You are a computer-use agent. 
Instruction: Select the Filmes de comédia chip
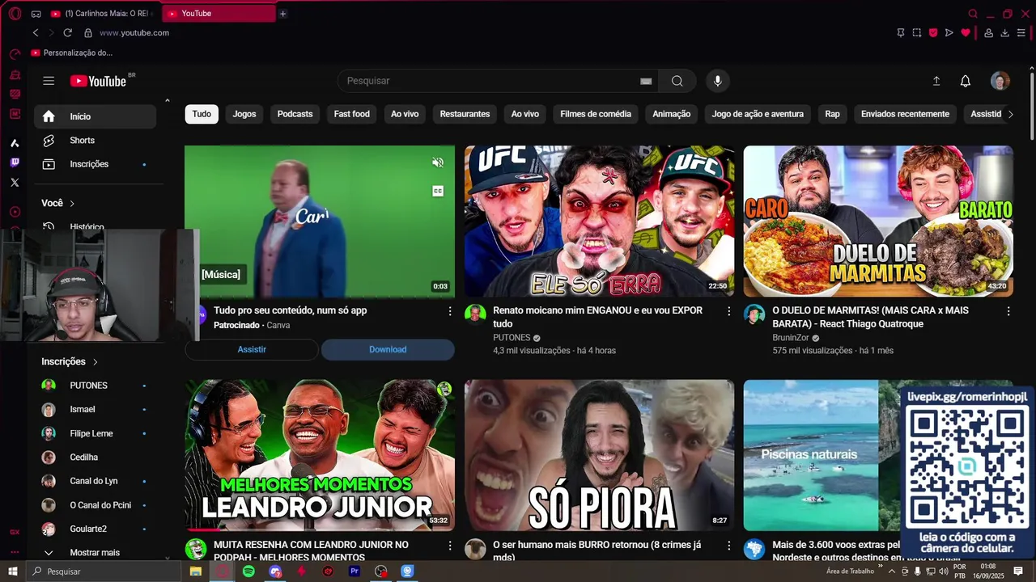pyautogui.click(x=596, y=114)
